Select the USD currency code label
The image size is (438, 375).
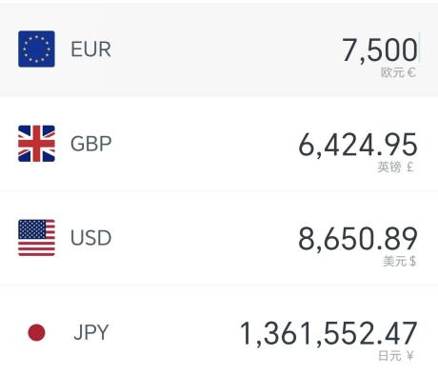coord(91,238)
